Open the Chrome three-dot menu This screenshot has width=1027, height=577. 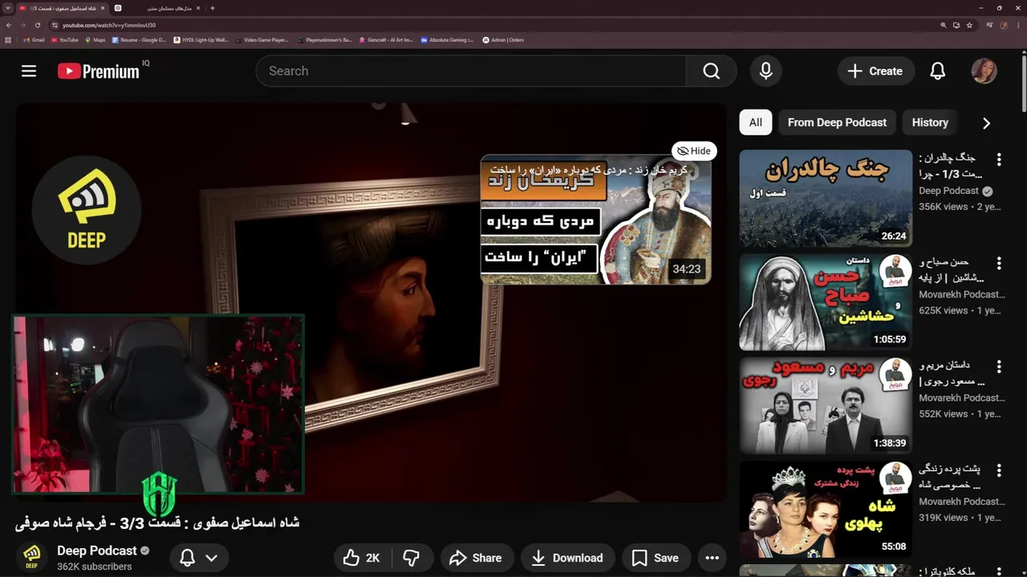(1019, 25)
